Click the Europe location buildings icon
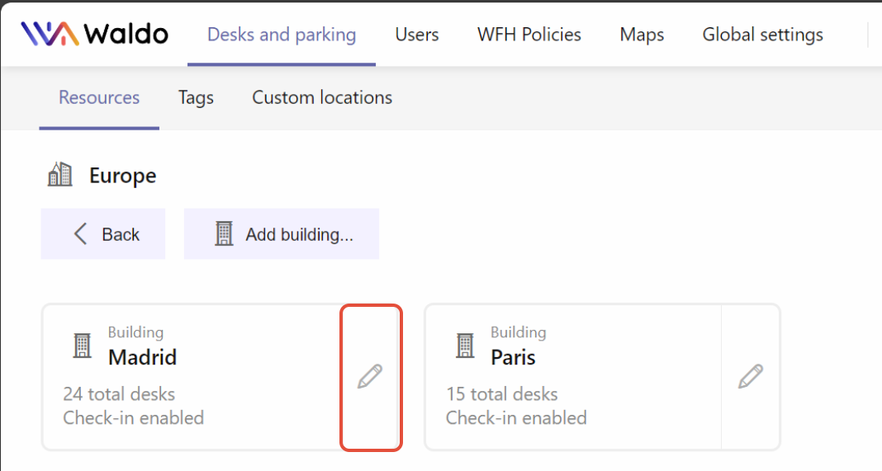882x471 pixels. (x=60, y=174)
